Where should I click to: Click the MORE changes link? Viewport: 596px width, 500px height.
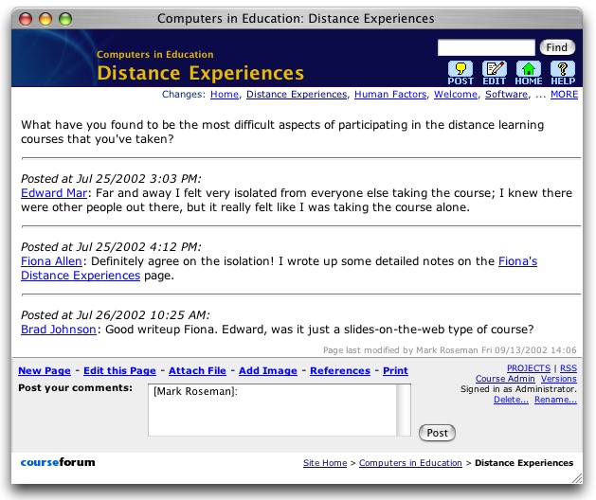[564, 95]
